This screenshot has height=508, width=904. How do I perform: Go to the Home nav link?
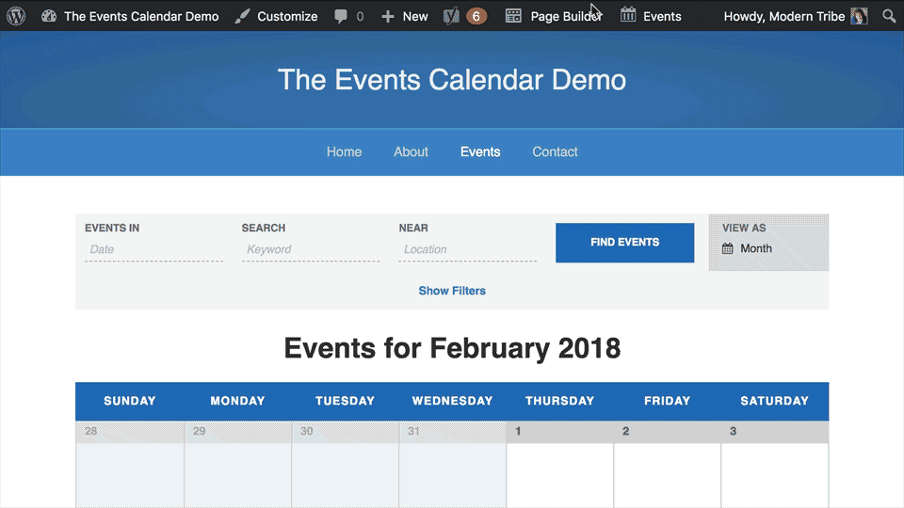[345, 151]
